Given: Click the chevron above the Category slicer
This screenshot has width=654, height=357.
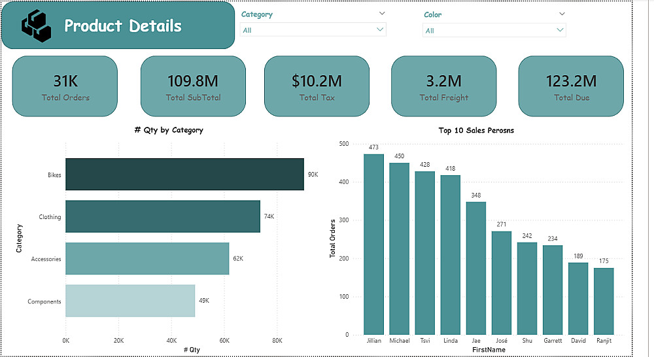Looking at the screenshot, I should 382,13.
